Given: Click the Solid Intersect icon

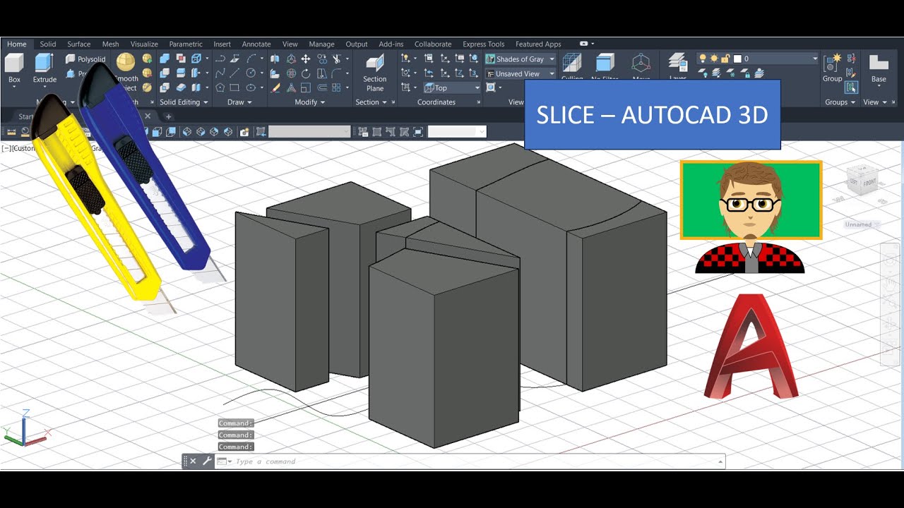Looking at the screenshot, I should 165,87.
